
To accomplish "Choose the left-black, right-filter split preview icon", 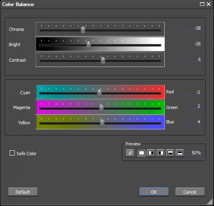I will [x=160, y=153].
